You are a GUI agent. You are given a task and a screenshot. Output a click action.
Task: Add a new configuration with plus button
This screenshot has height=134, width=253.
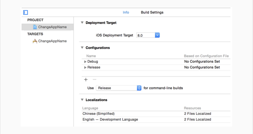86,79
